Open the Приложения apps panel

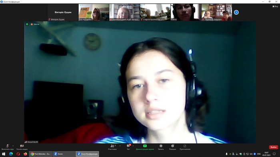click(x=185, y=147)
